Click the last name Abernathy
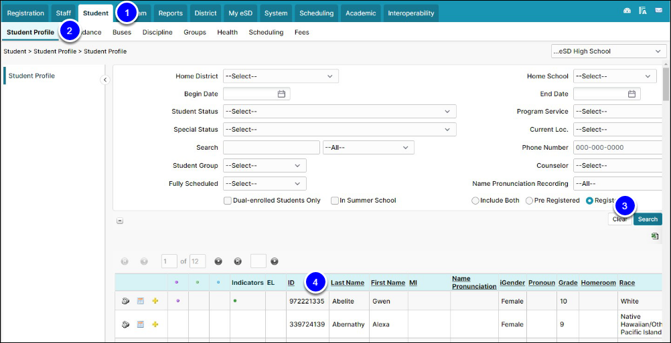The width and height of the screenshot is (671, 343). (x=348, y=324)
